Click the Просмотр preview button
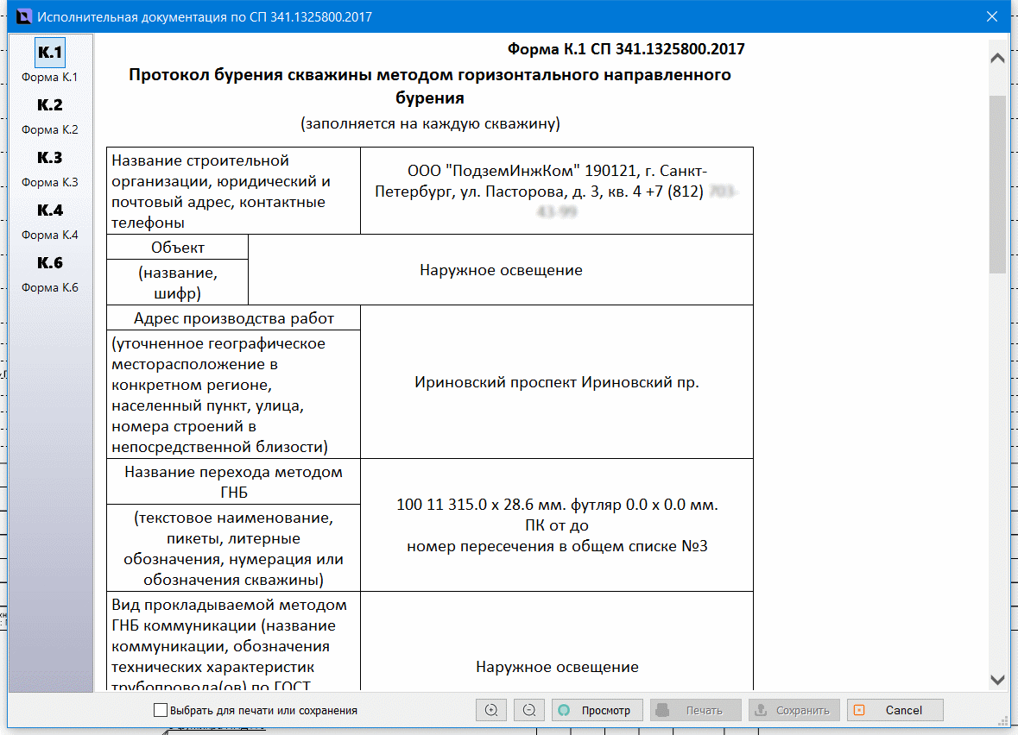The height and width of the screenshot is (735, 1018). 598,710
